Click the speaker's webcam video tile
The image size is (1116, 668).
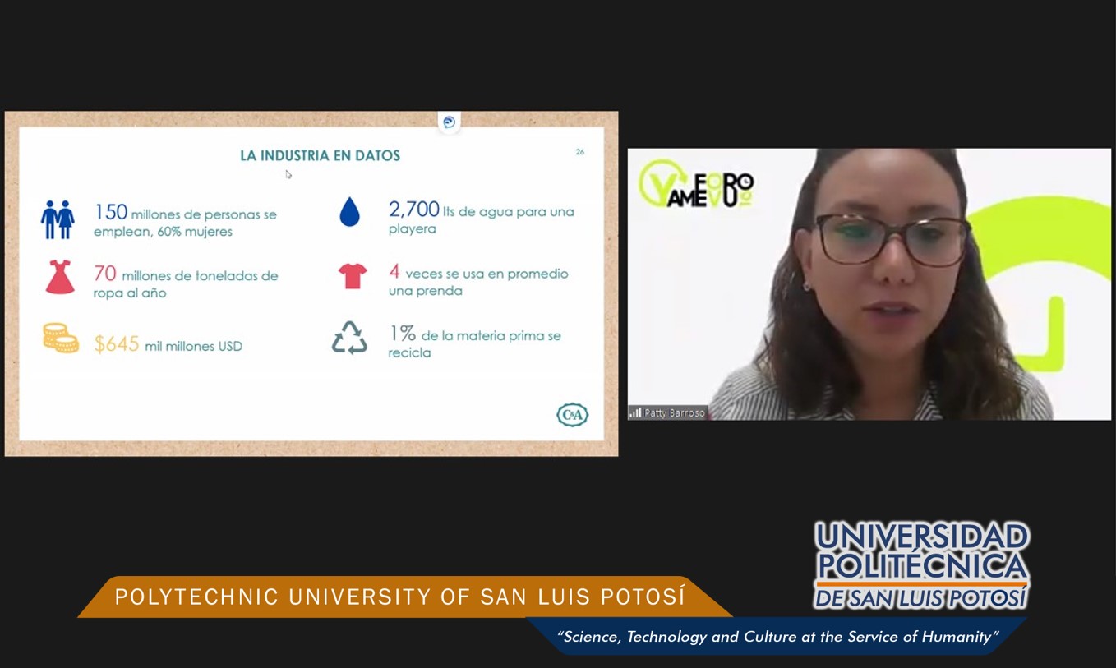tap(869, 283)
